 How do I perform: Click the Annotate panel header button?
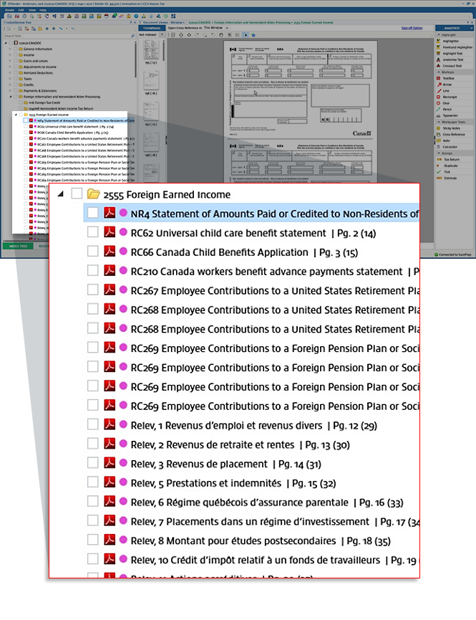pos(454,27)
